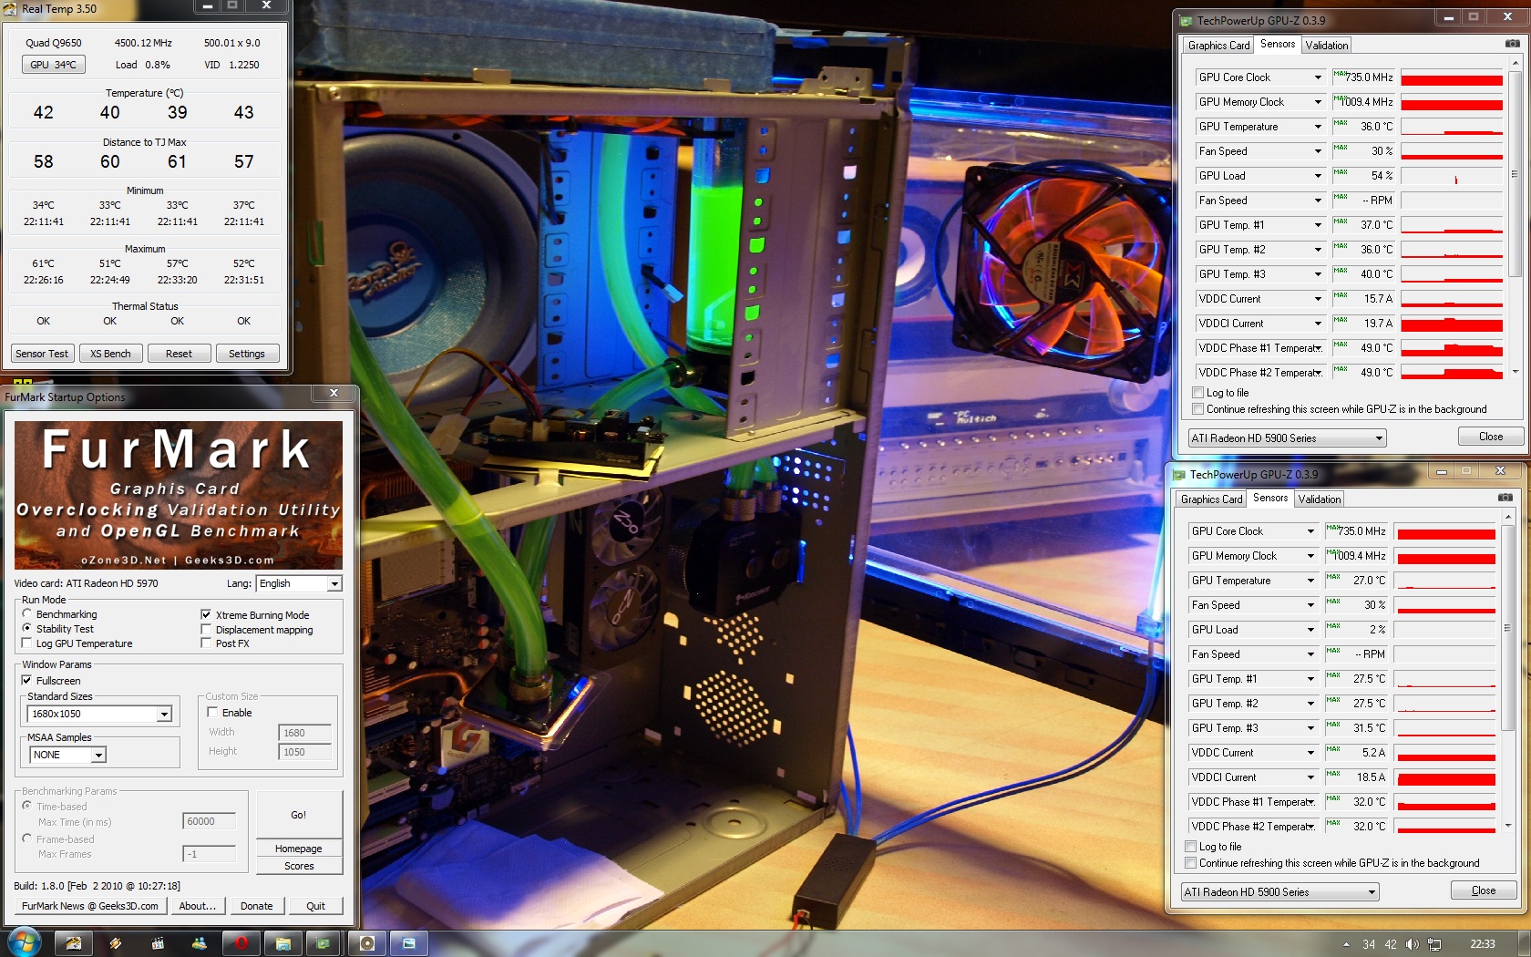Click the disc-shaped FurMark taskbar icon
This screenshot has width=1531, height=957.
(x=367, y=943)
